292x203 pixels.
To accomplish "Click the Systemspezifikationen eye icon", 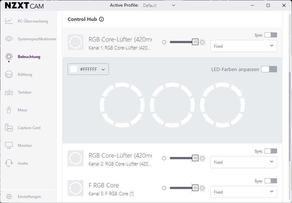I will pos(9,39).
